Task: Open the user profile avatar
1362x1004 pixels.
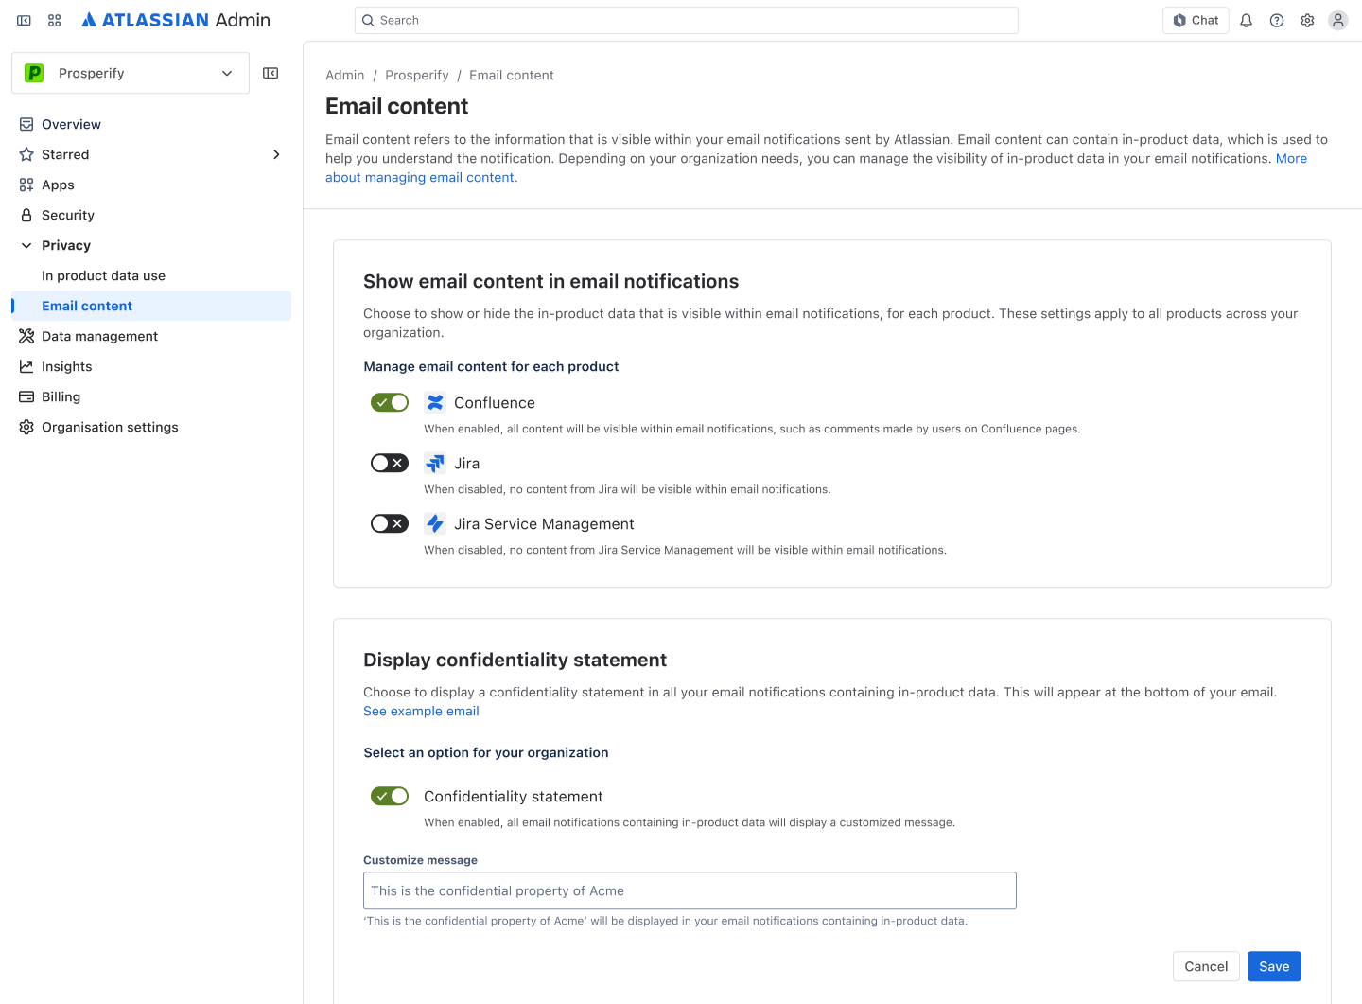Action: pyautogui.click(x=1337, y=20)
